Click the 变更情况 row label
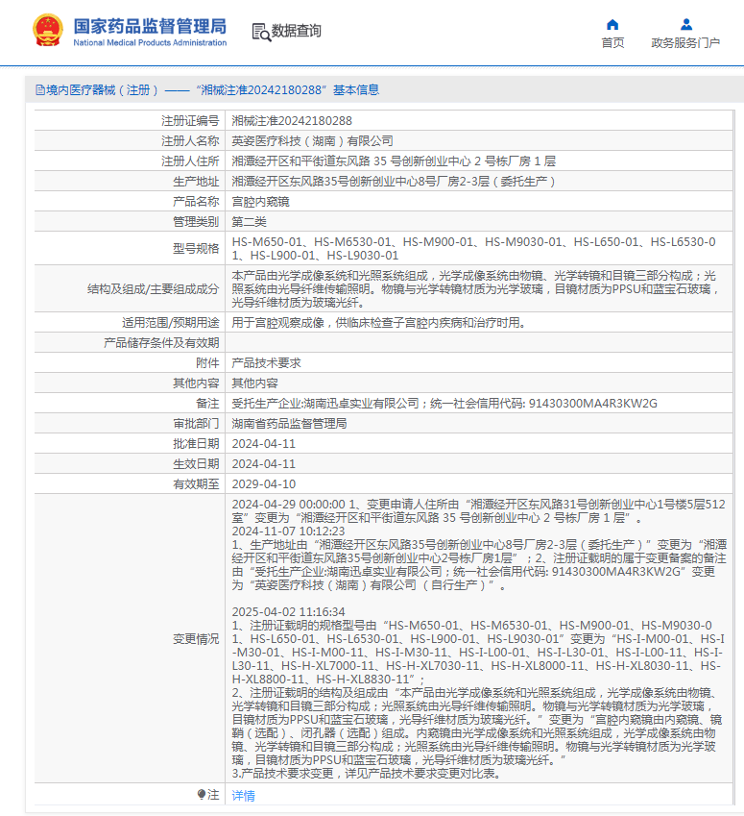Viewport: 744px width, 816px height. [x=196, y=638]
